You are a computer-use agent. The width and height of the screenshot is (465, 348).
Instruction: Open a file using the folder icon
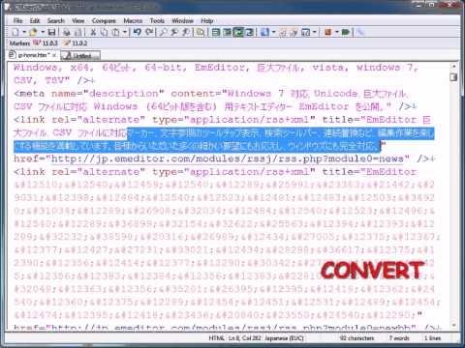coord(33,32)
